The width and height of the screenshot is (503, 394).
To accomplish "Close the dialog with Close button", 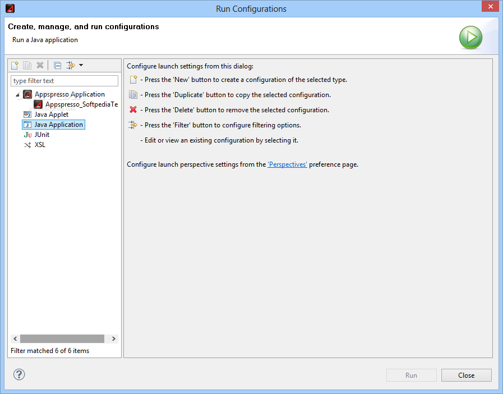I will tap(466, 375).
